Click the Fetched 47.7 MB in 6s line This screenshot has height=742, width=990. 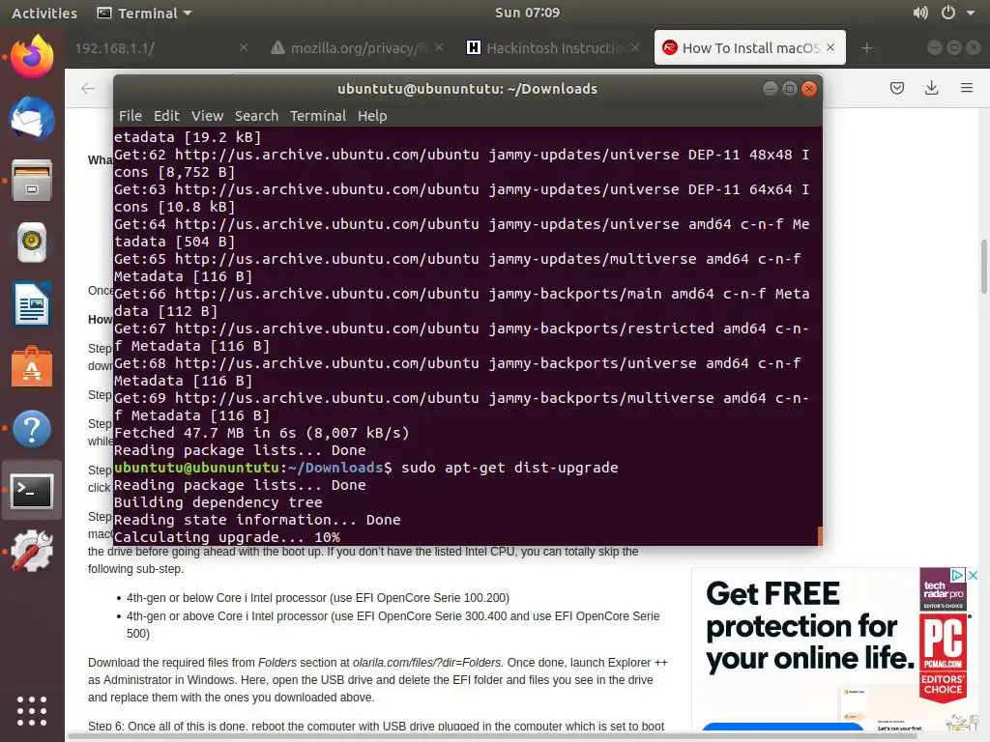(261, 433)
